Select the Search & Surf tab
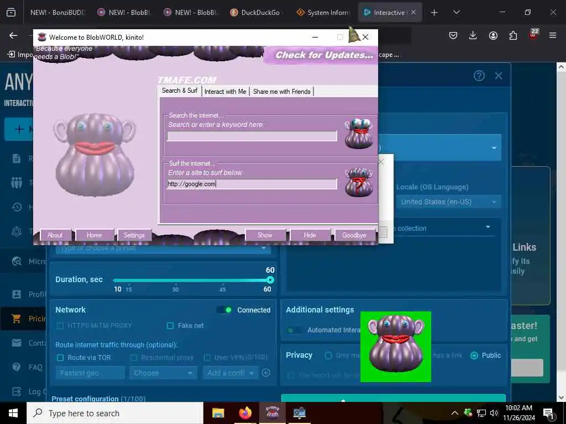Image resolution: width=566 pixels, height=424 pixels. click(x=180, y=91)
